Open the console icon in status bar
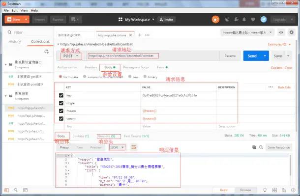300x196 pixels. (25, 190)
